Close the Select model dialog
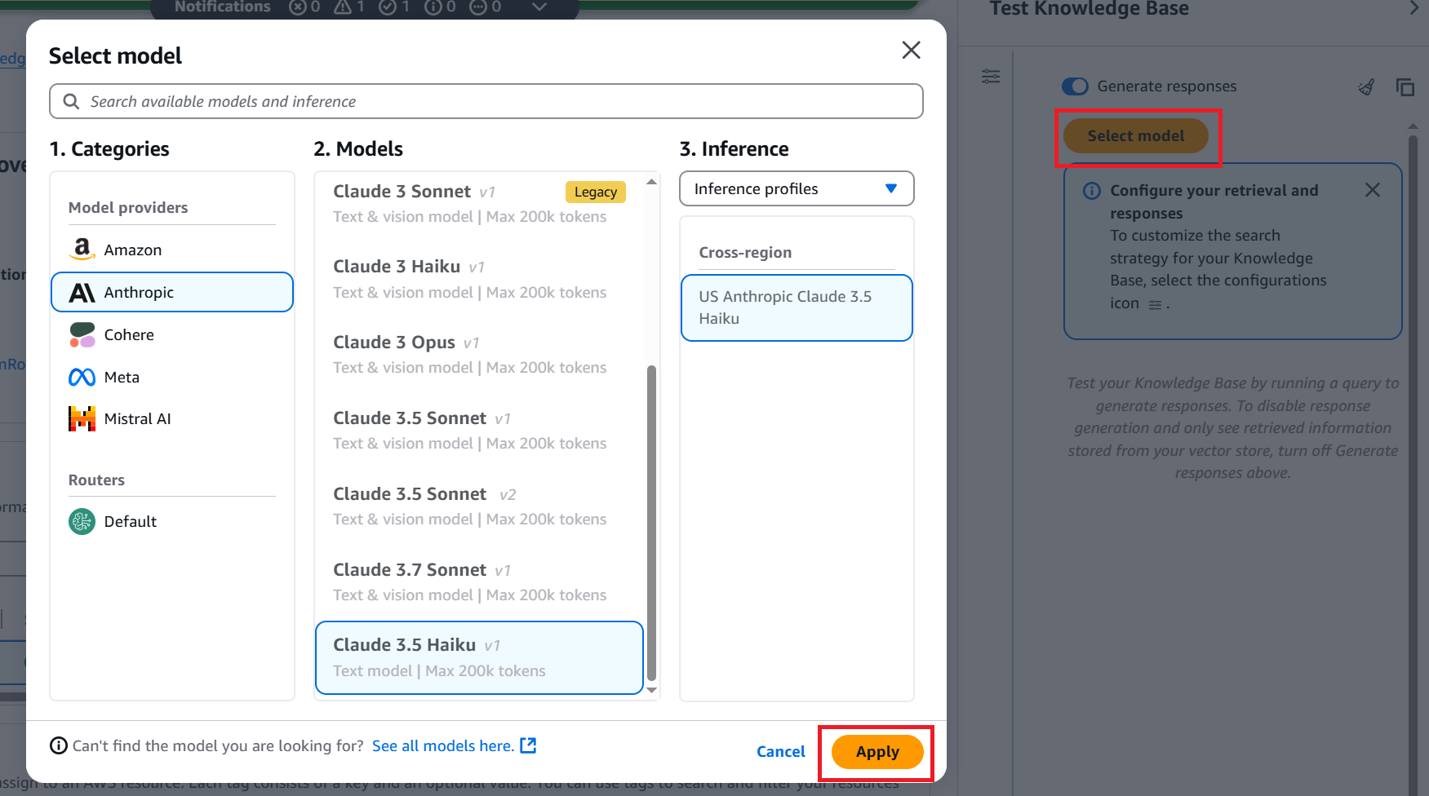 [911, 50]
